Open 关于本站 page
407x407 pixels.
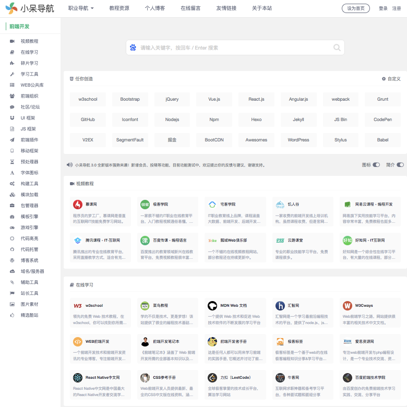point(262,8)
